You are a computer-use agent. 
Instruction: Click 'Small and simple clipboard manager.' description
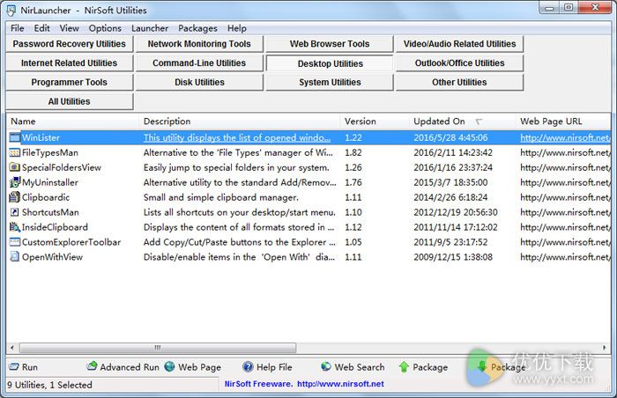pos(220,197)
